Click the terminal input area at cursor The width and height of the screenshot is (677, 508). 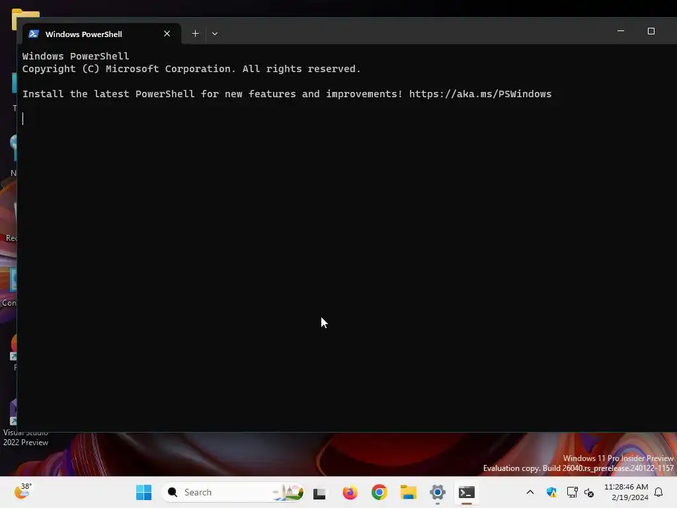pyautogui.click(x=23, y=119)
